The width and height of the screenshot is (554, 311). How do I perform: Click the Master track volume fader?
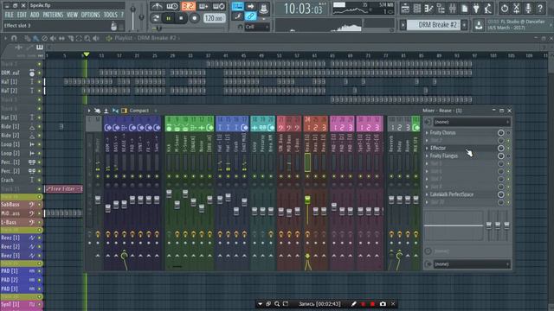[x=98, y=200]
